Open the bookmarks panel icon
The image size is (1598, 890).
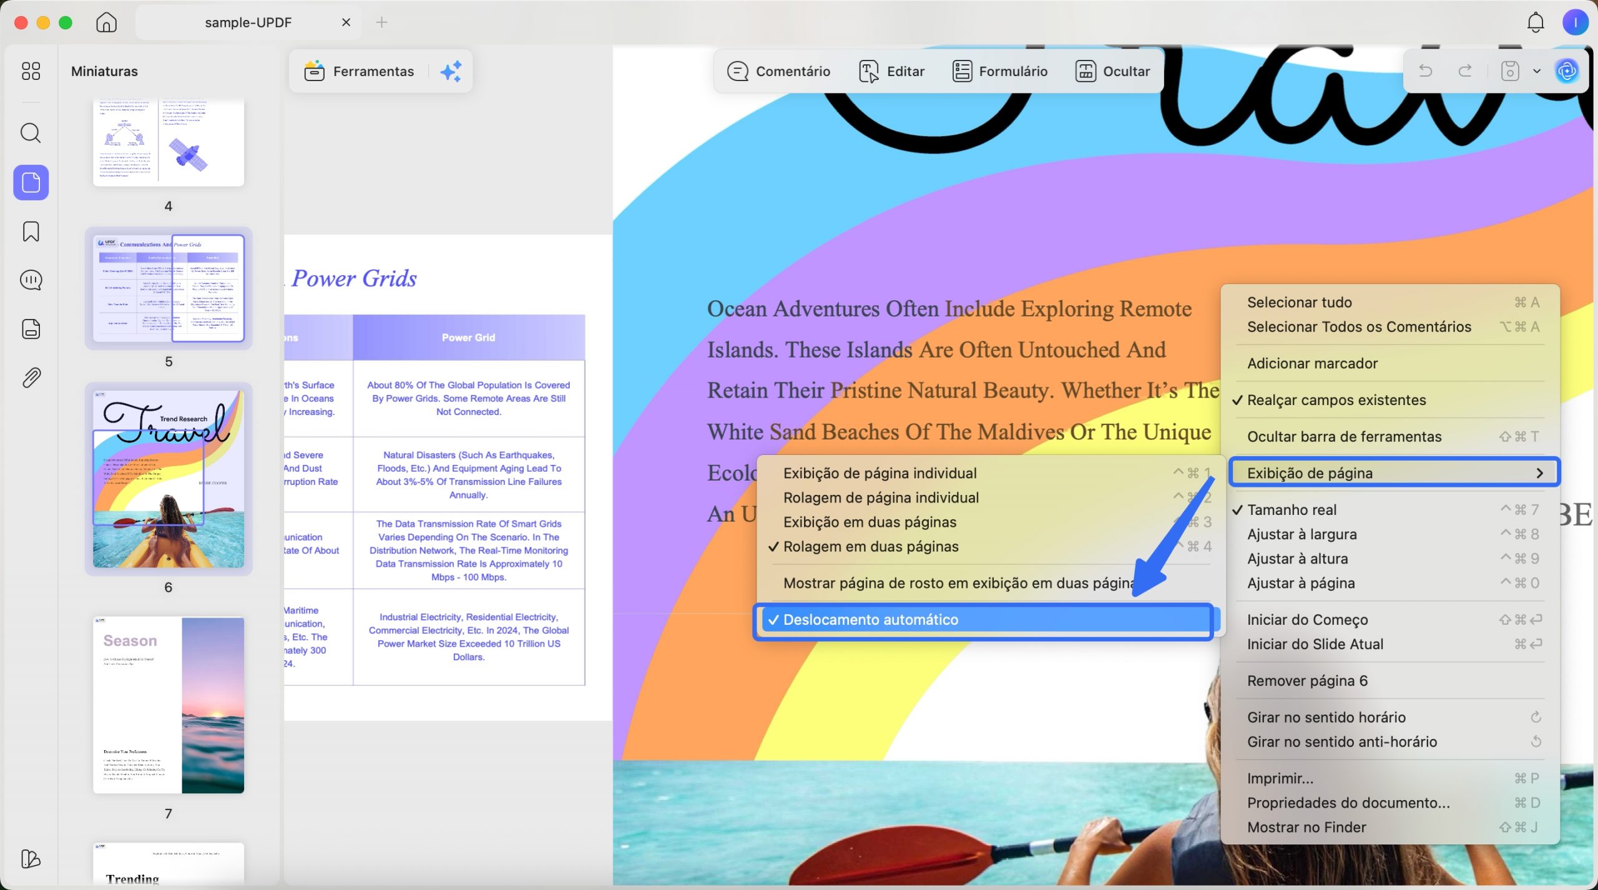(31, 232)
